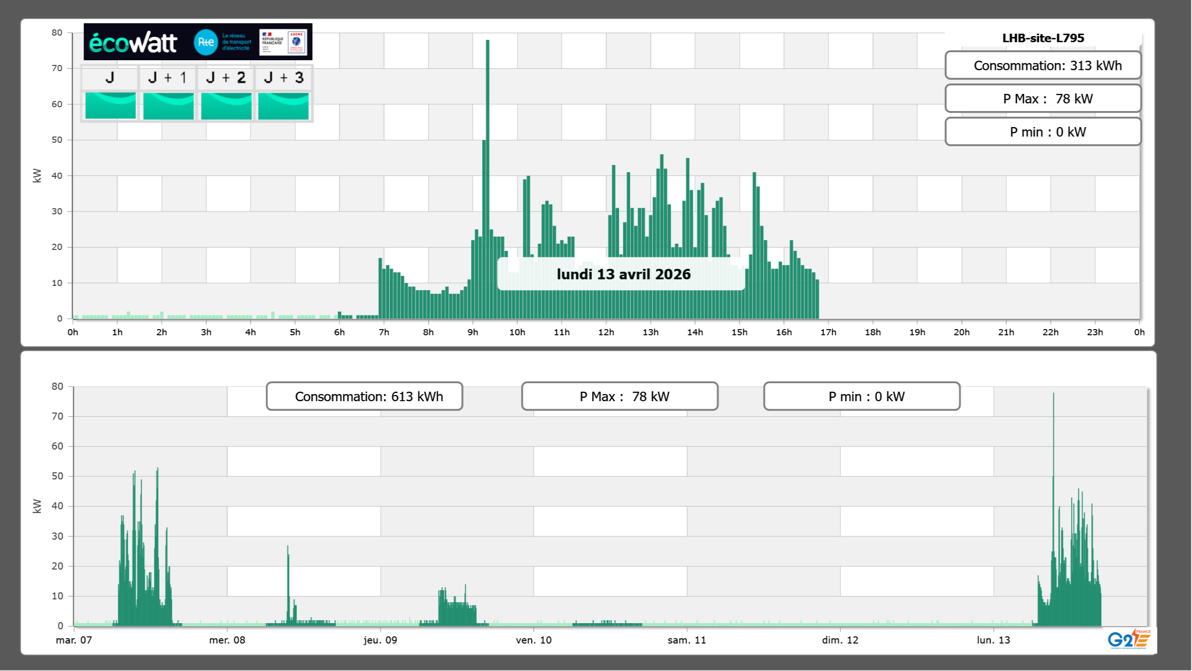Click the Consommation: 613 kWh box
This screenshot has height=671, width=1192.
(364, 396)
